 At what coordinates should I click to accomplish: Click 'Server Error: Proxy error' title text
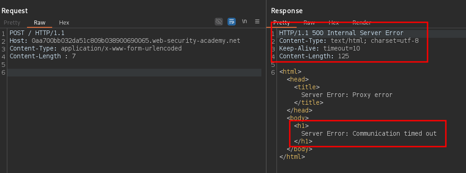(x=347, y=95)
